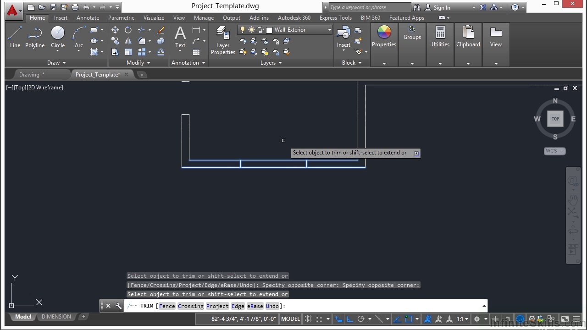Click the Save icon in Quick Access toolbar
587x330 pixels.
pyautogui.click(x=53, y=7)
